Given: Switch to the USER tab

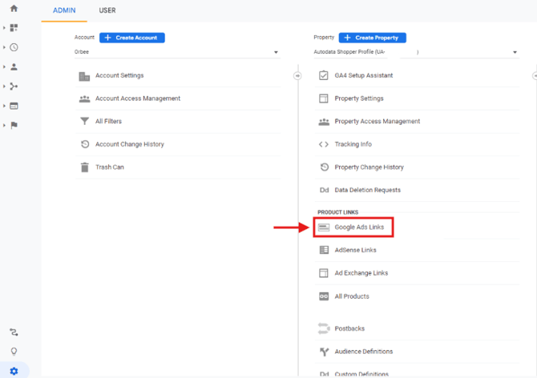Looking at the screenshot, I should [x=107, y=10].
